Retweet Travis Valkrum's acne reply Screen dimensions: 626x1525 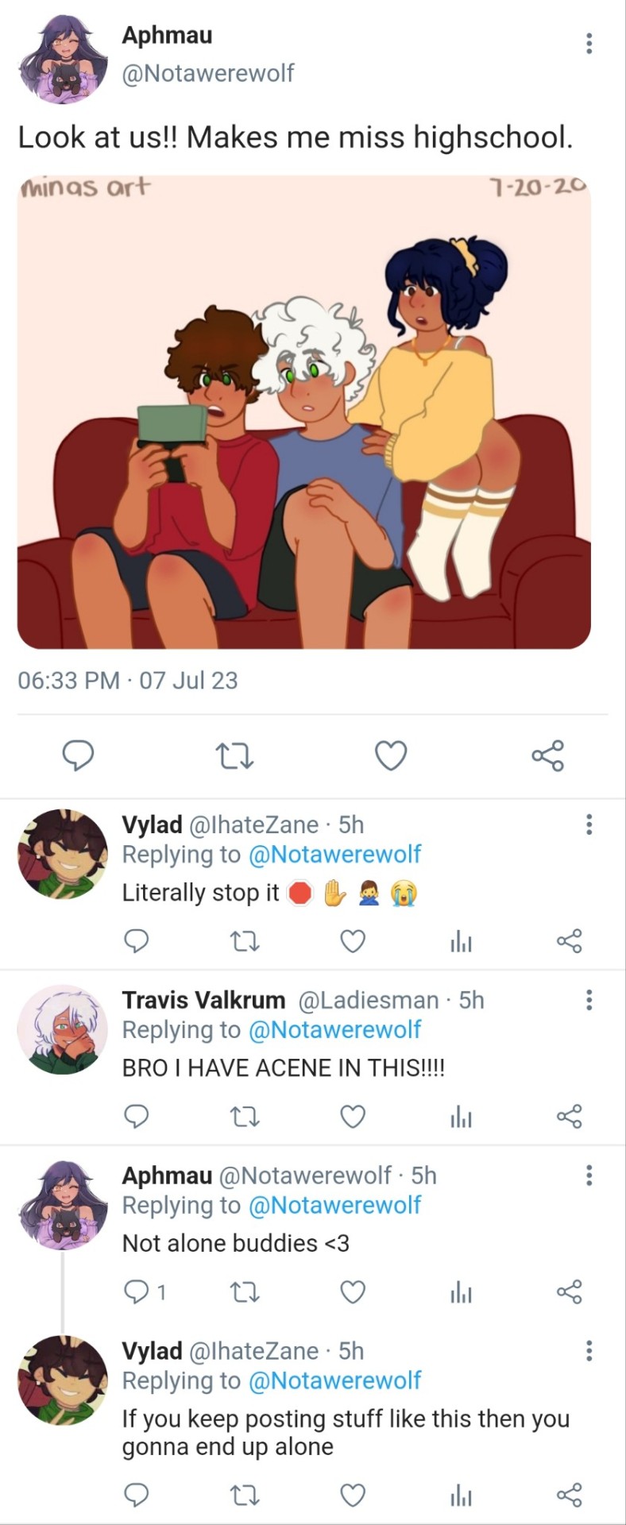[245, 1118]
